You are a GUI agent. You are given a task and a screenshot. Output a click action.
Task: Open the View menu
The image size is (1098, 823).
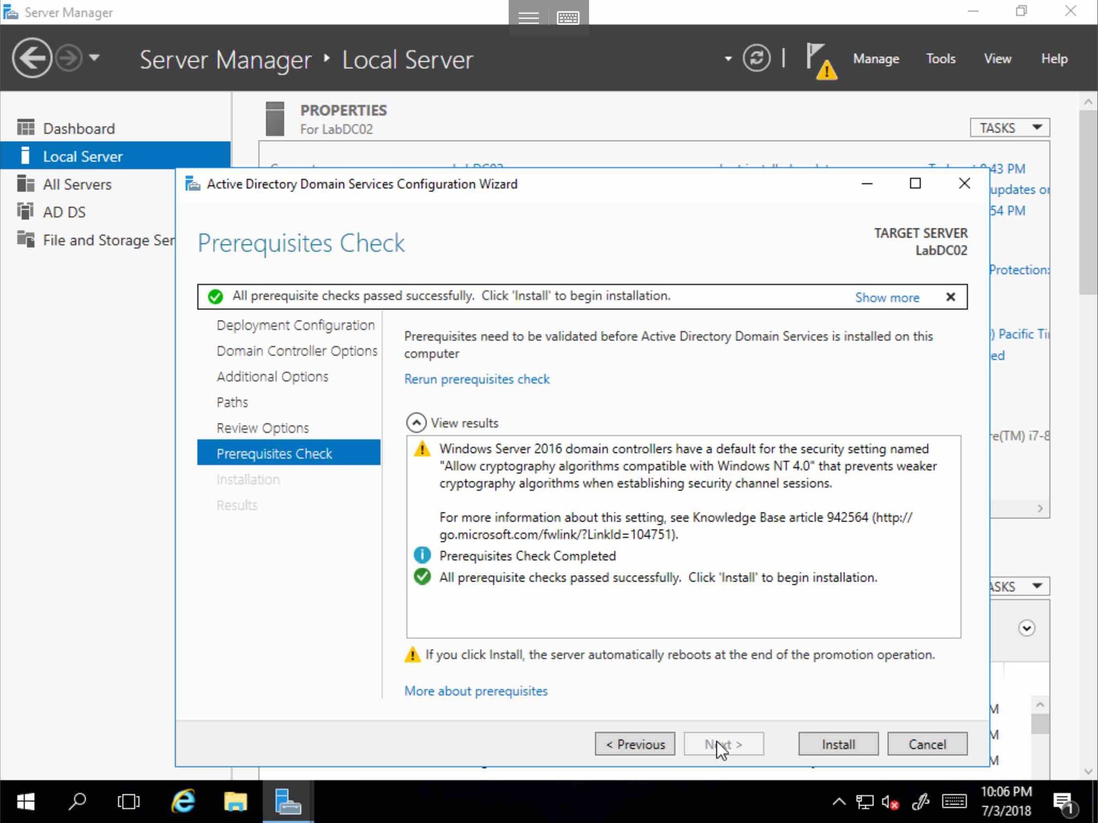point(998,58)
